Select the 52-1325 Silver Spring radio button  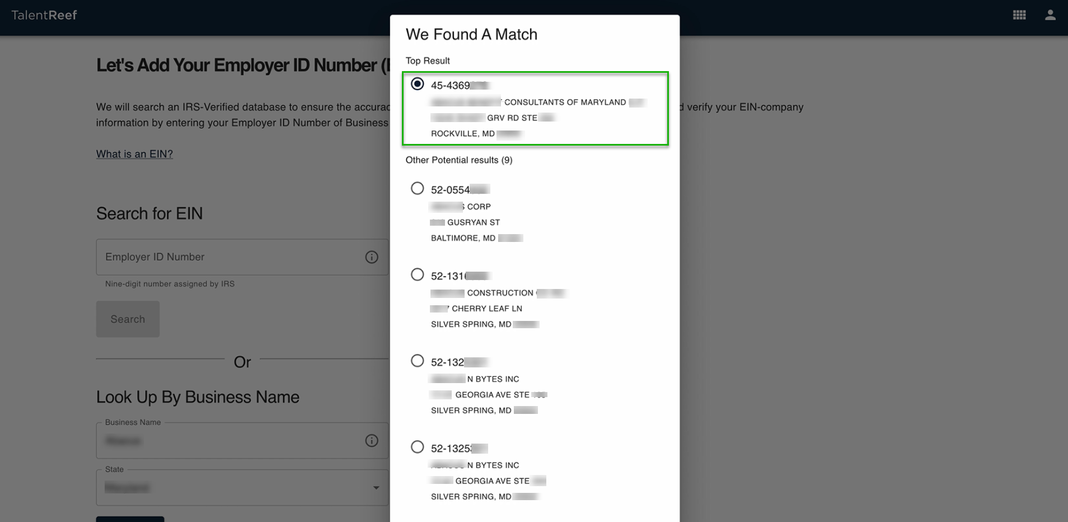(418, 447)
